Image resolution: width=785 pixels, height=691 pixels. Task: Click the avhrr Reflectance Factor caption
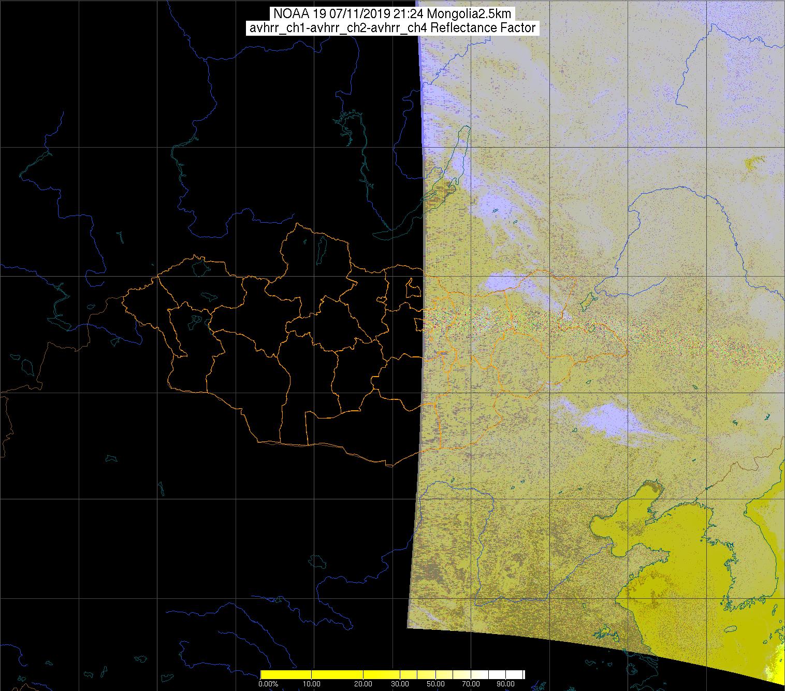click(x=392, y=28)
